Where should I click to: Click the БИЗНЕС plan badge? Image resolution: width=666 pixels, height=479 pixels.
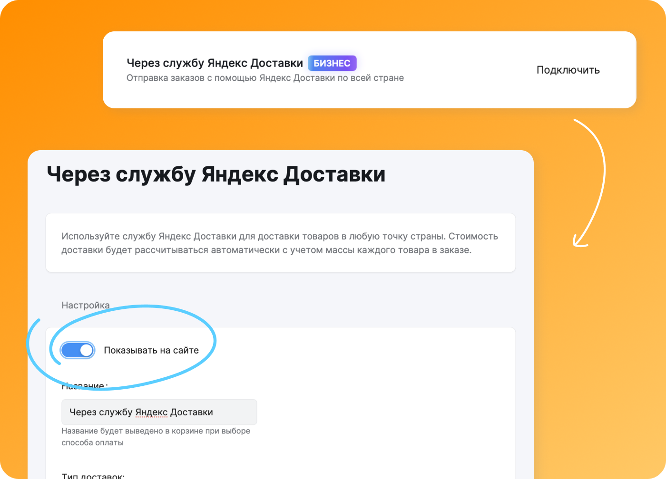click(332, 63)
